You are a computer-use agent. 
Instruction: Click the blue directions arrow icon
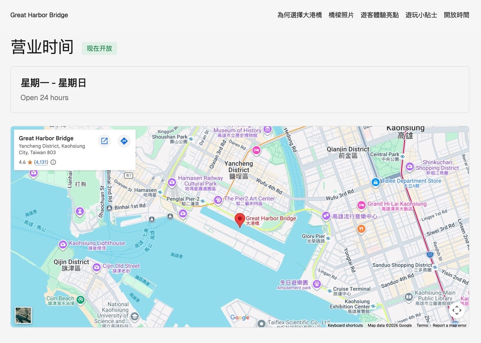(124, 141)
